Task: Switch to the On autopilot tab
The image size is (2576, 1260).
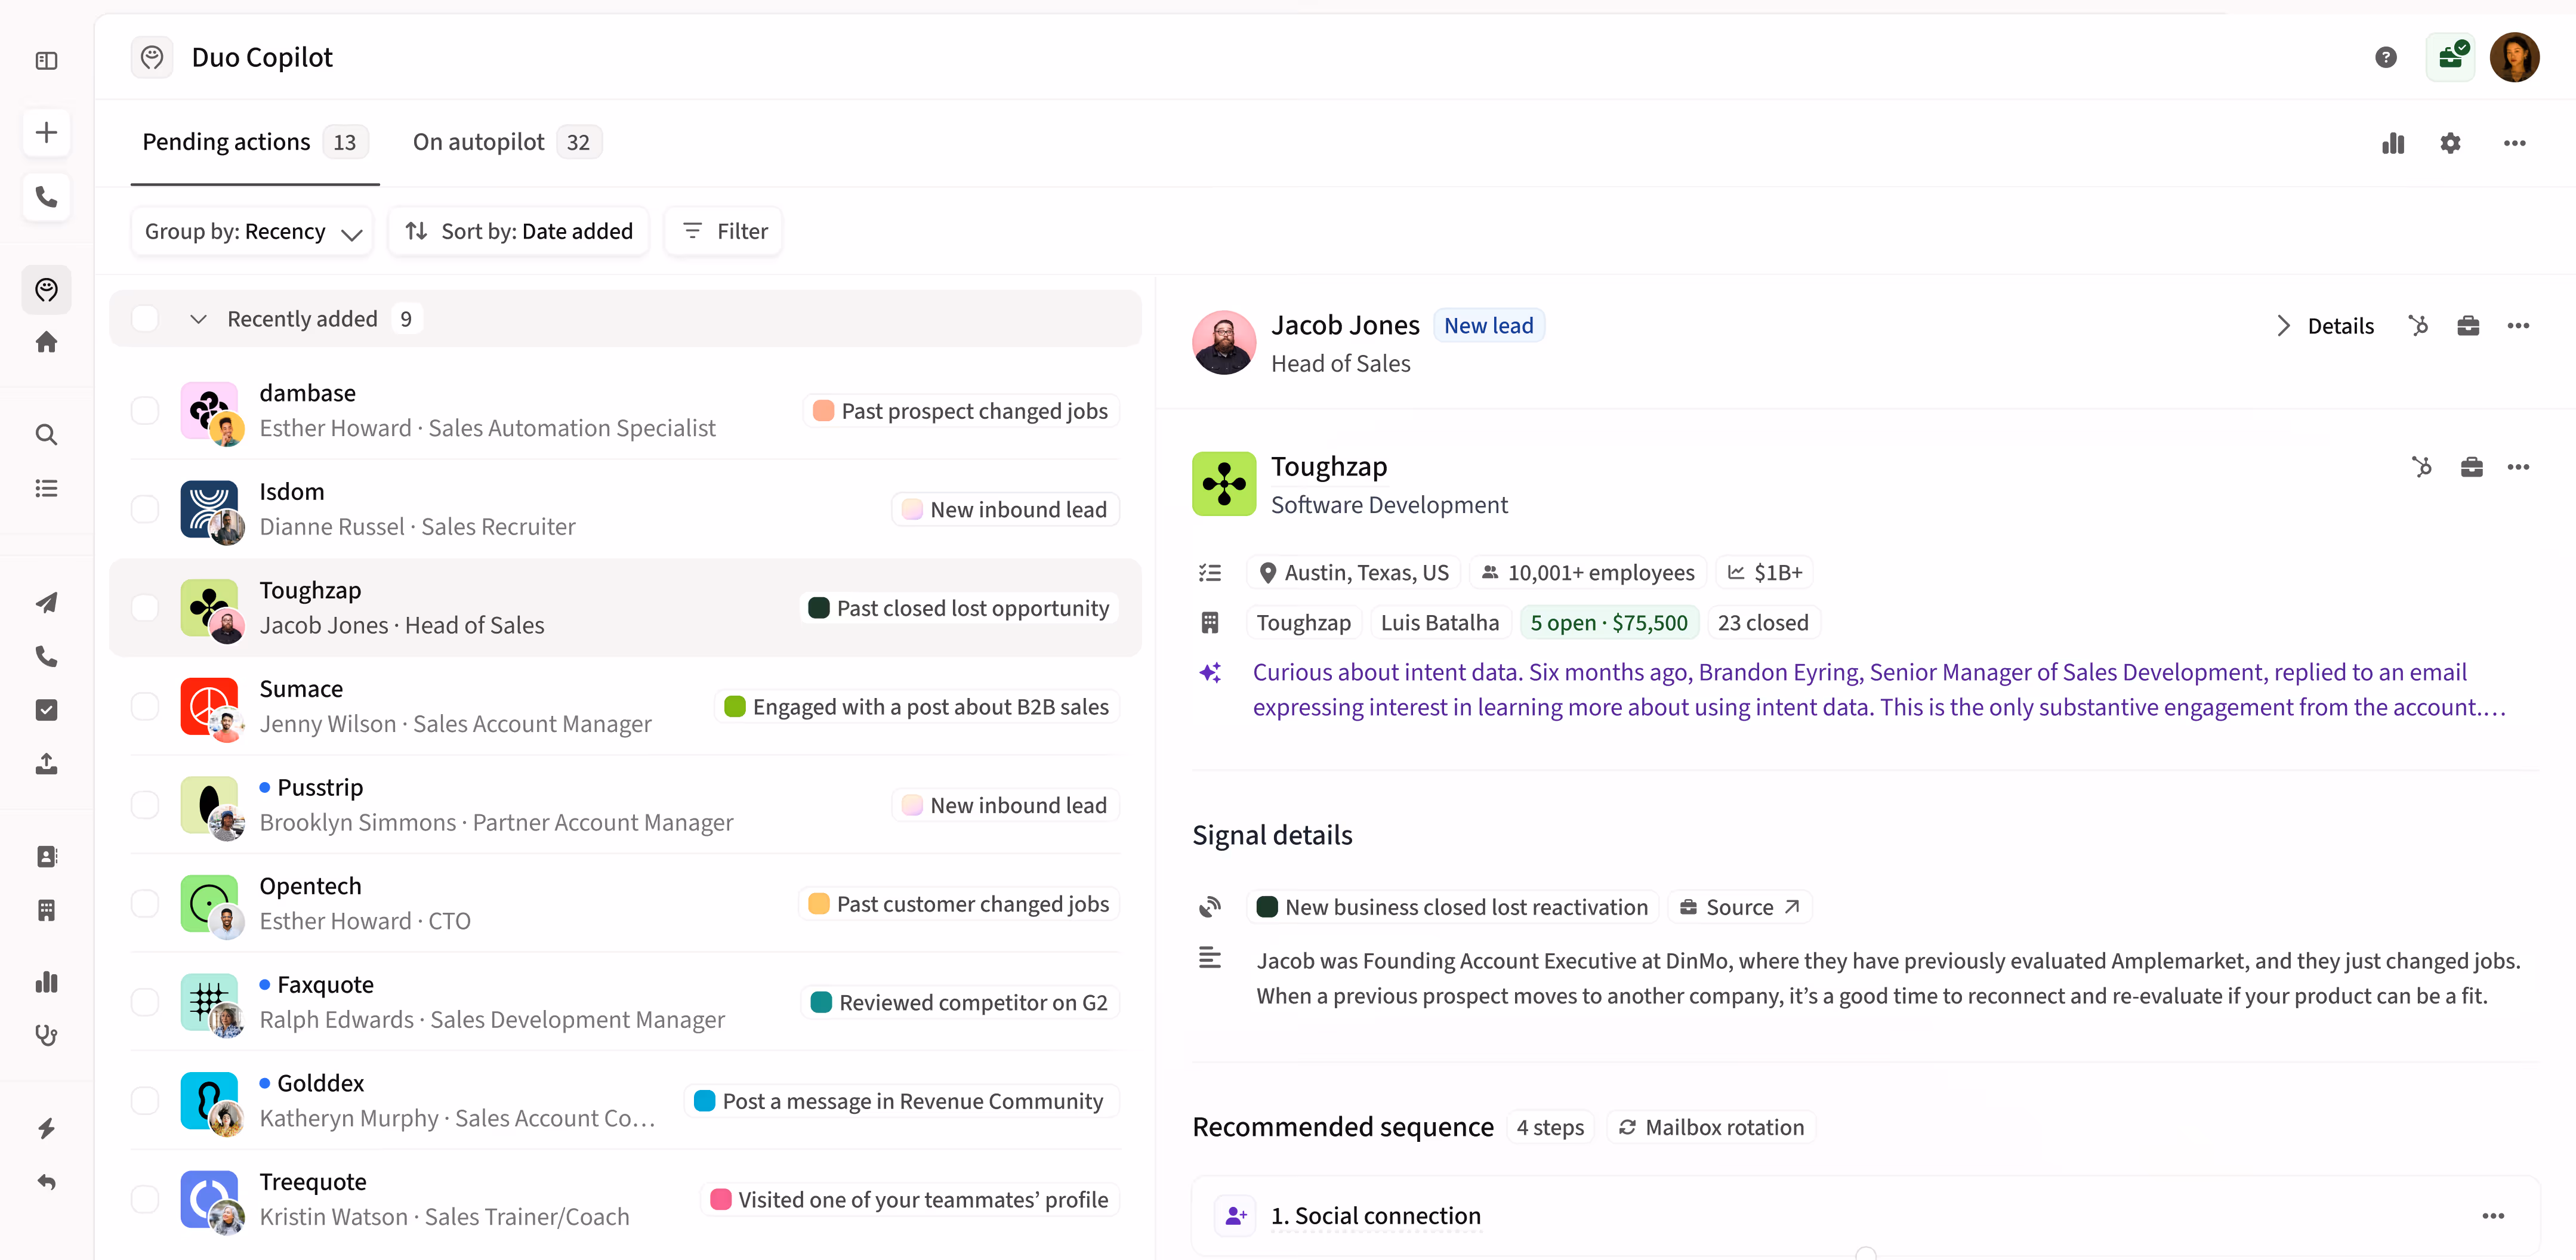Action: pos(478,141)
